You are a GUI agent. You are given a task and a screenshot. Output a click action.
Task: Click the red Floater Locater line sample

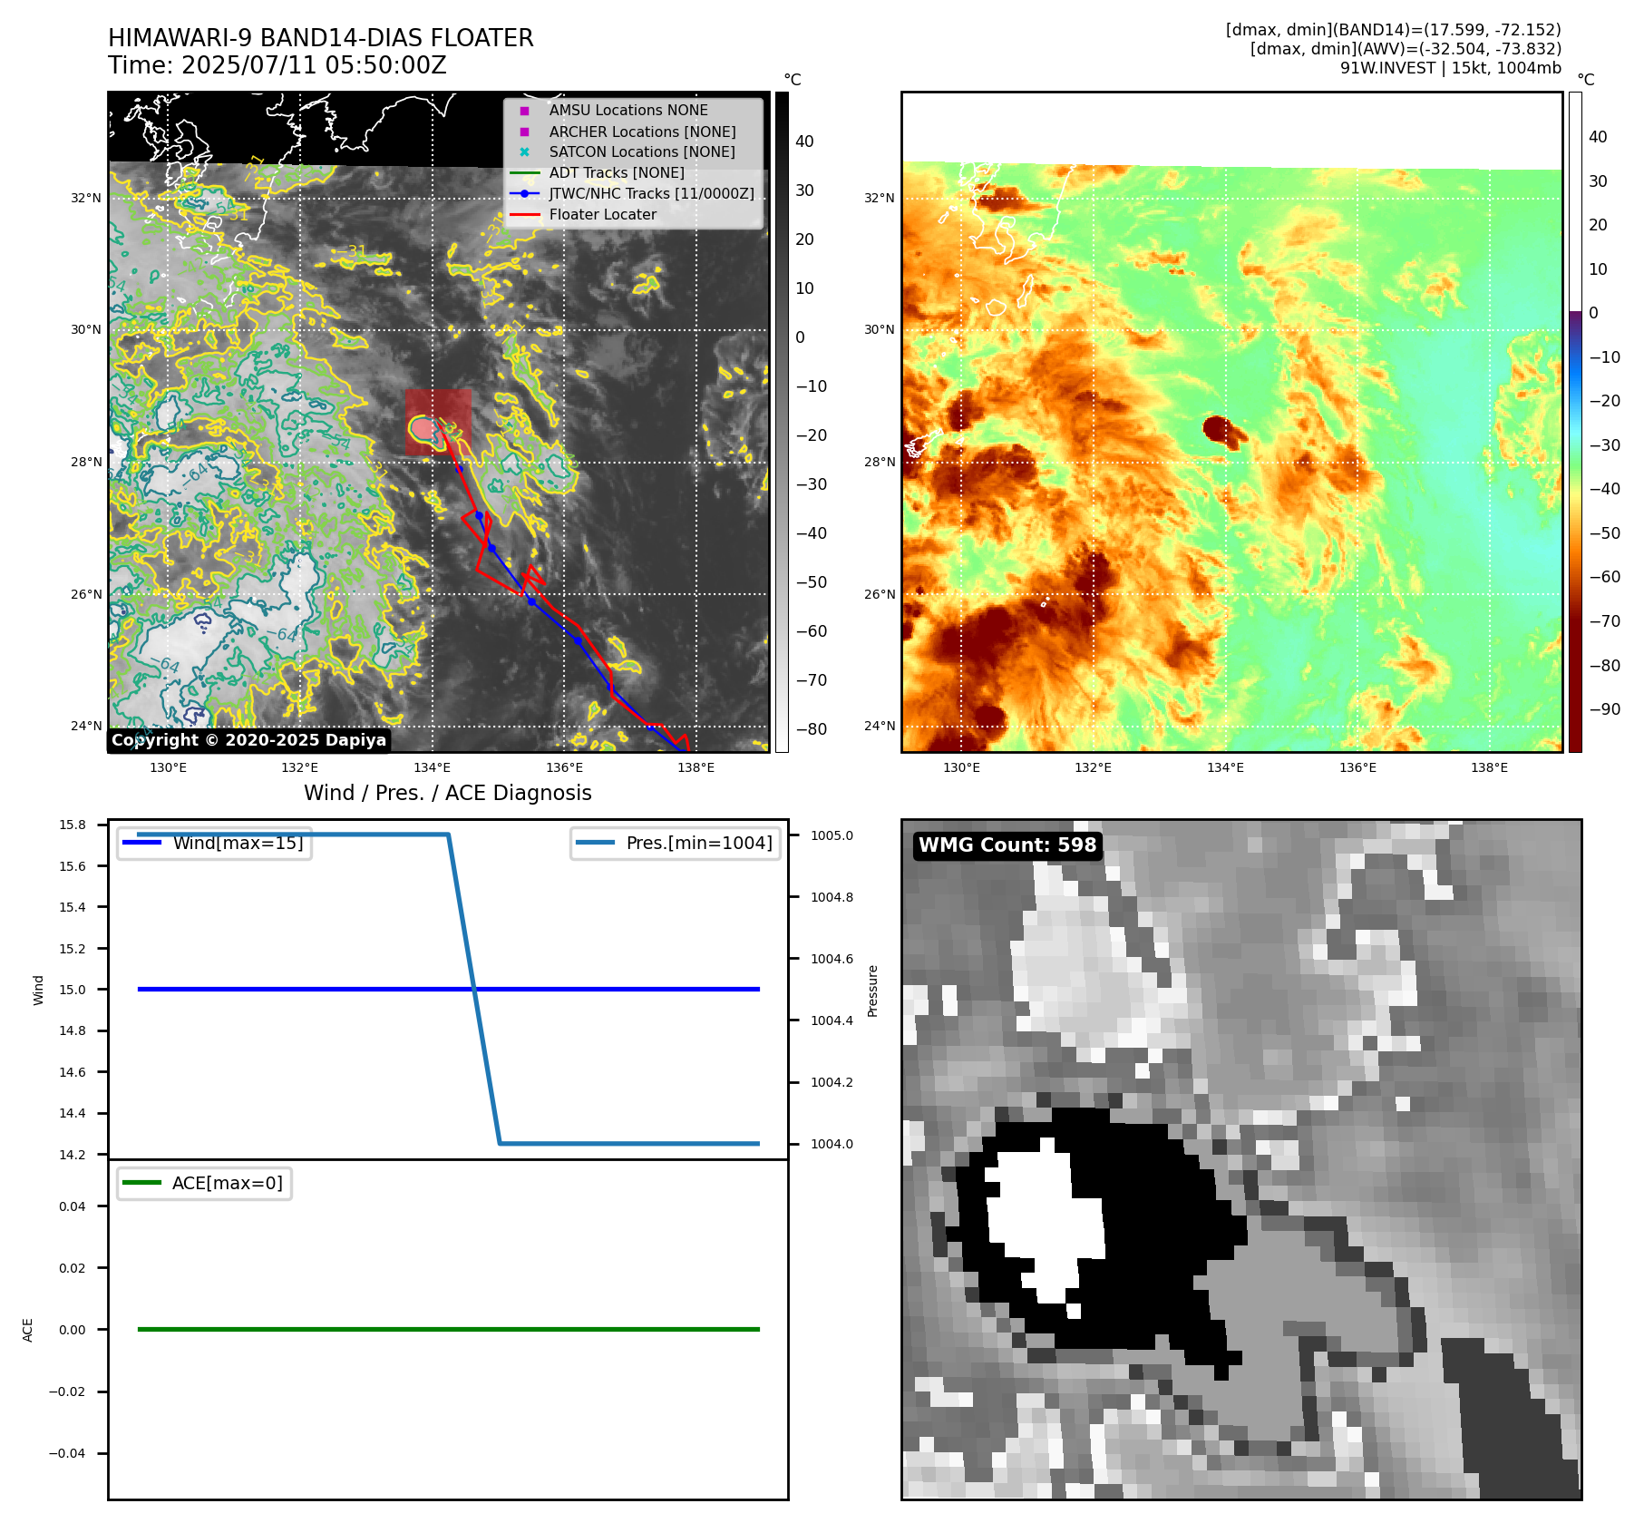click(x=524, y=215)
